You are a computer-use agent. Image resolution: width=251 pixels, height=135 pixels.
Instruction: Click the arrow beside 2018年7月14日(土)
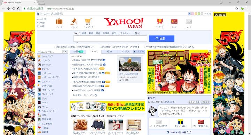pyautogui.click(x=168, y=132)
